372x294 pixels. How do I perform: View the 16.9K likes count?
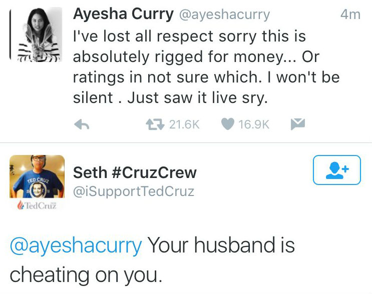(x=254, y=124)
